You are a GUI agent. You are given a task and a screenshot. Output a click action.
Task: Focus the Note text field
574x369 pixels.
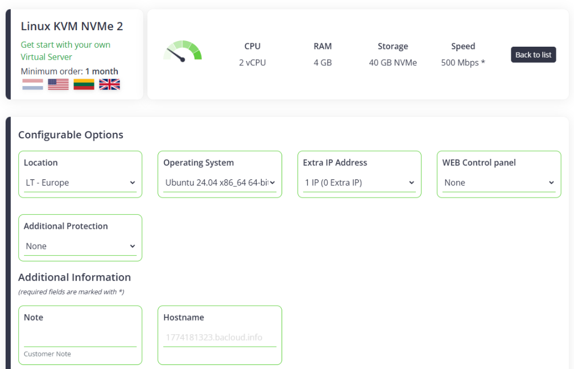(x=80, y=337)
